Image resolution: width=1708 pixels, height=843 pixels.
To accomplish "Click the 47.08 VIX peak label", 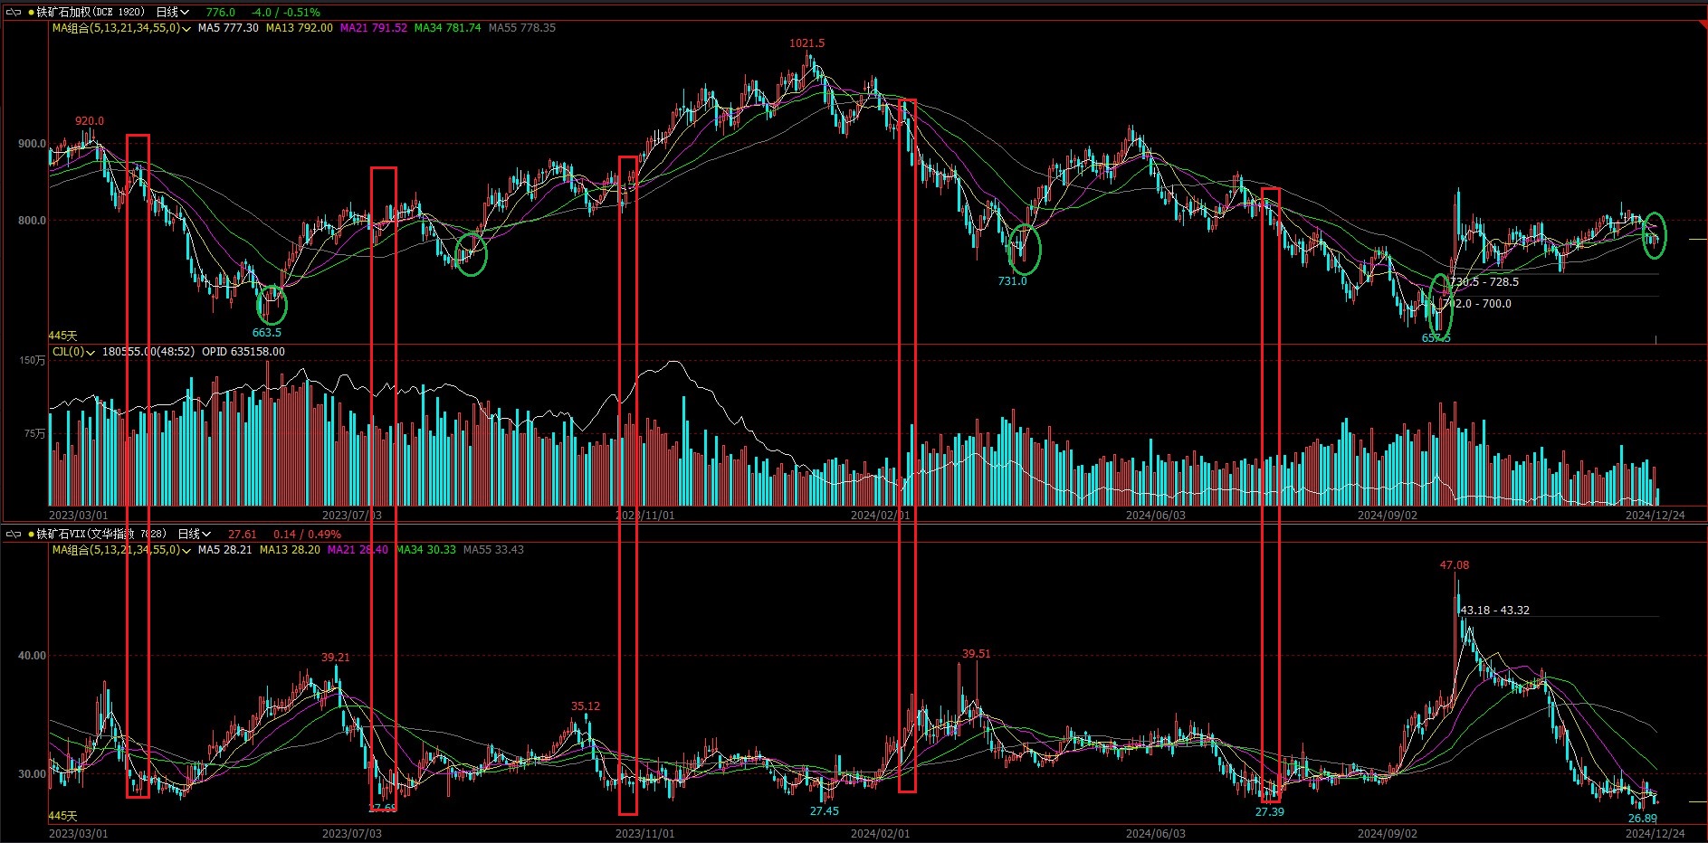I will click(1455, 565).
